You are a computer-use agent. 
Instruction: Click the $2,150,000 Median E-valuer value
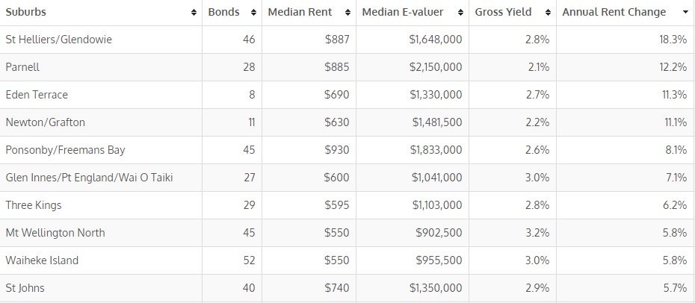tap(436, 67)
